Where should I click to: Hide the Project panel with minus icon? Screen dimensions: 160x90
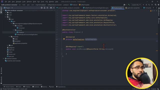[54, 8]
